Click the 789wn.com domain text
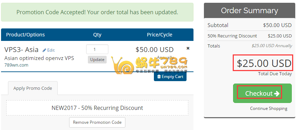This screenshot has height=130, width=297. (16, 65)
